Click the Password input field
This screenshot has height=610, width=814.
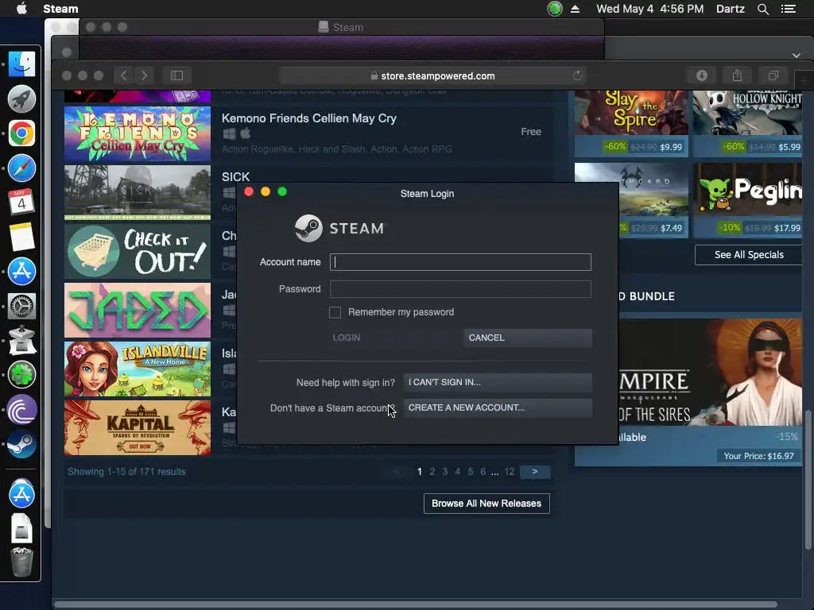[x=460, y=289]
